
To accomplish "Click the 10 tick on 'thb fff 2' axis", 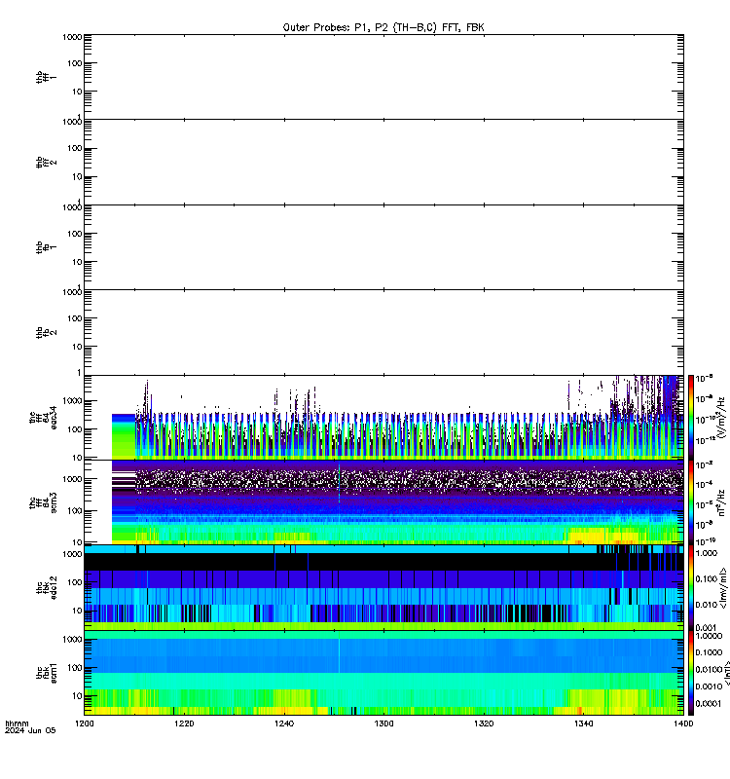I will (77, 176).
